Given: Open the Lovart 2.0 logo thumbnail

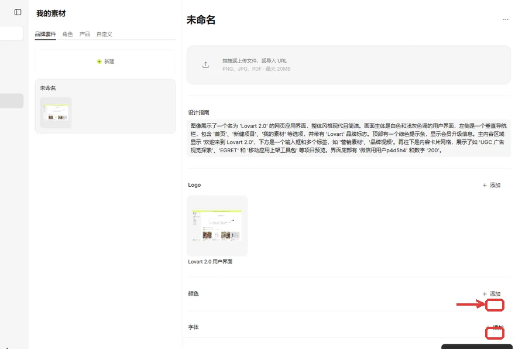Looking at the screenshot, I should point(217,226).
